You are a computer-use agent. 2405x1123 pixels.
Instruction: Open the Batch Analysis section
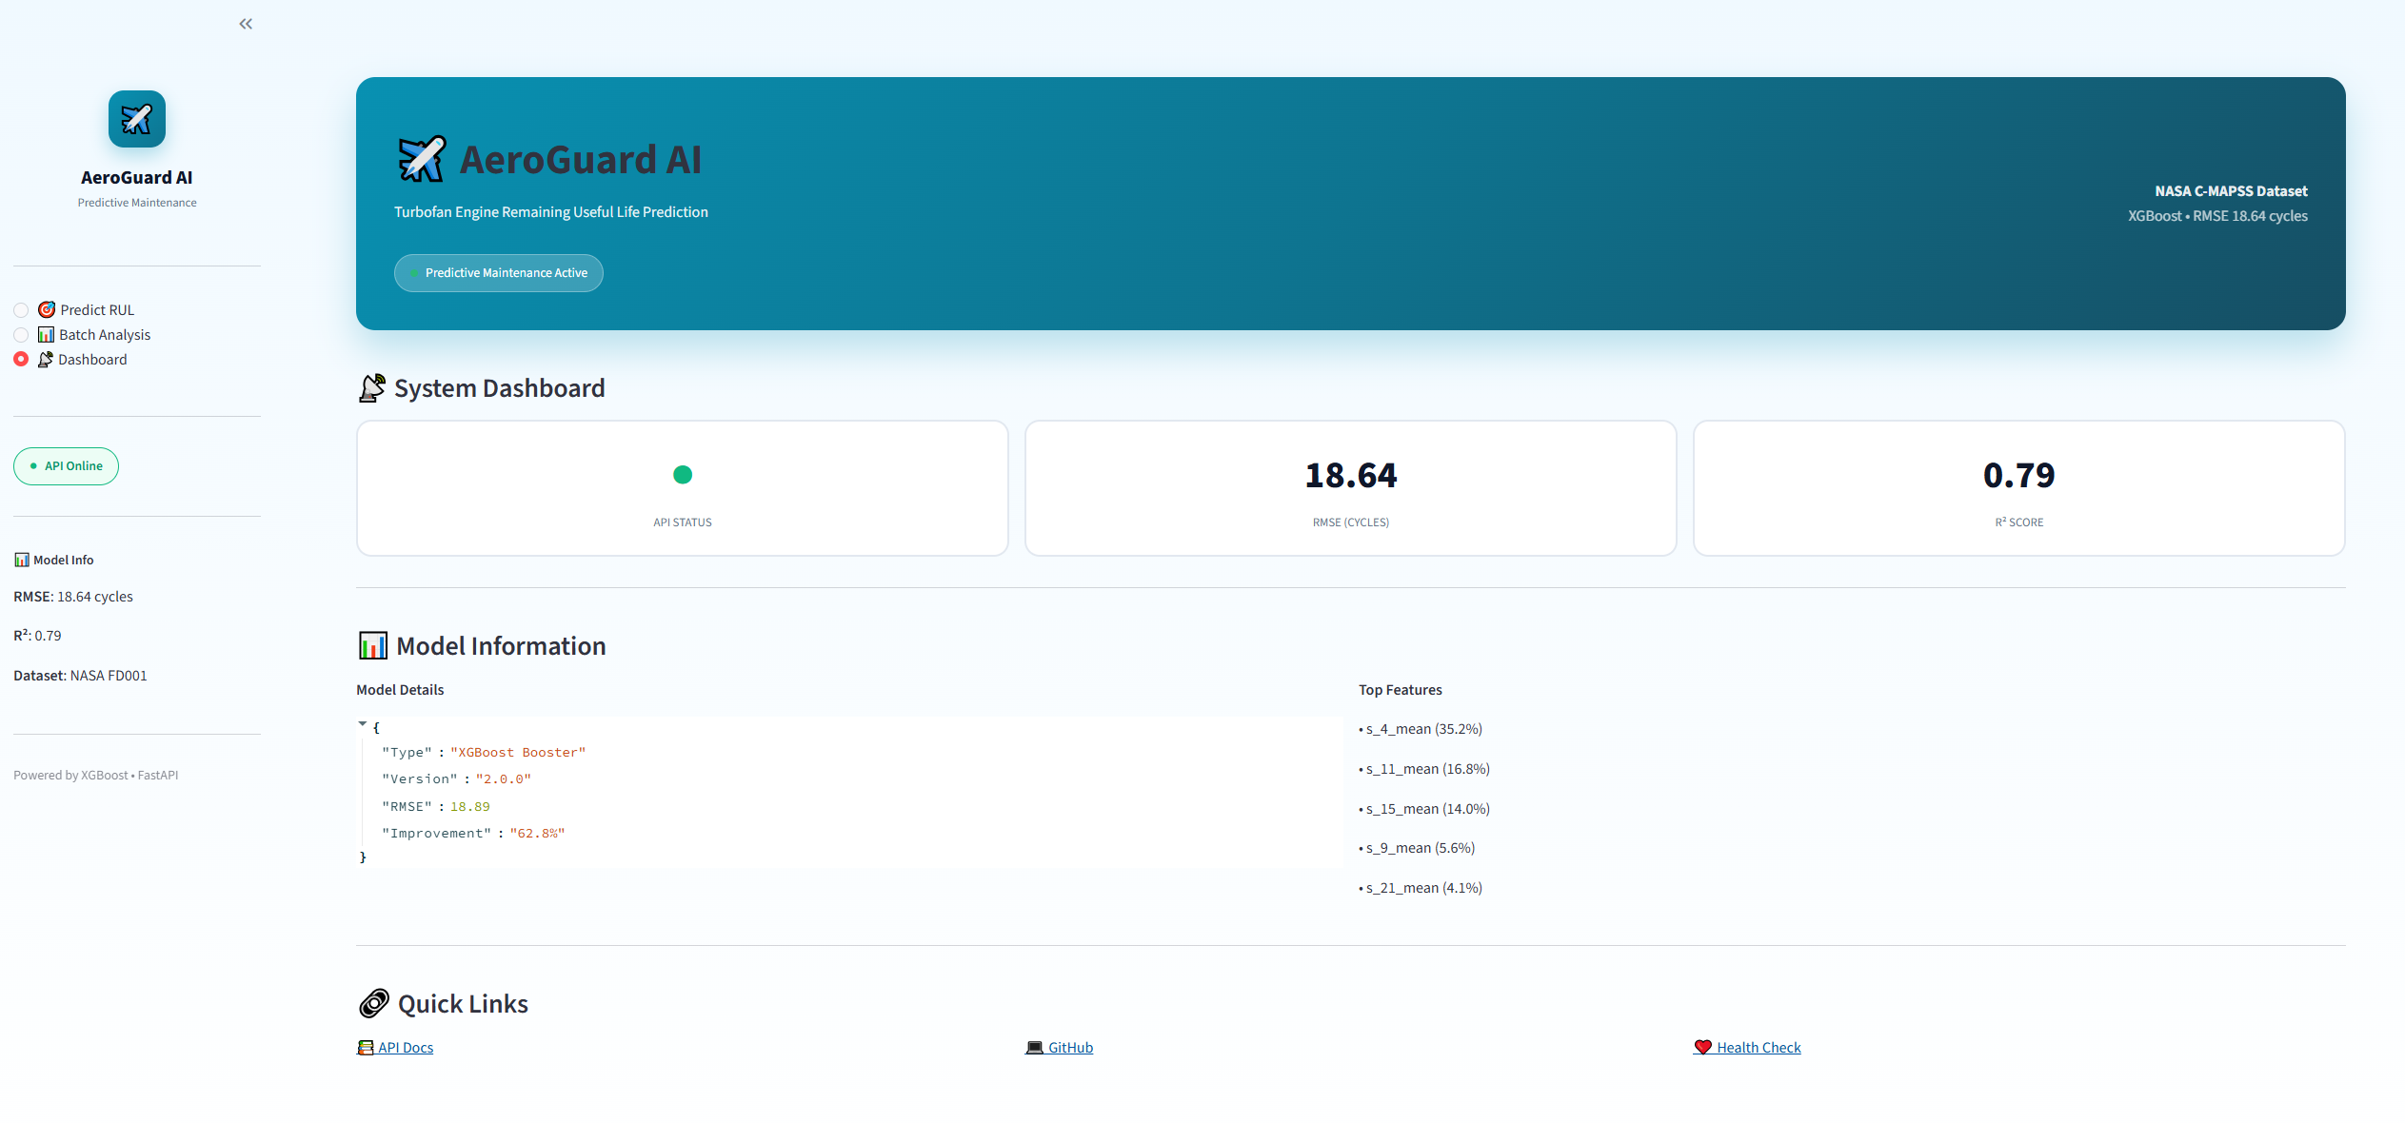click(105, 334)
